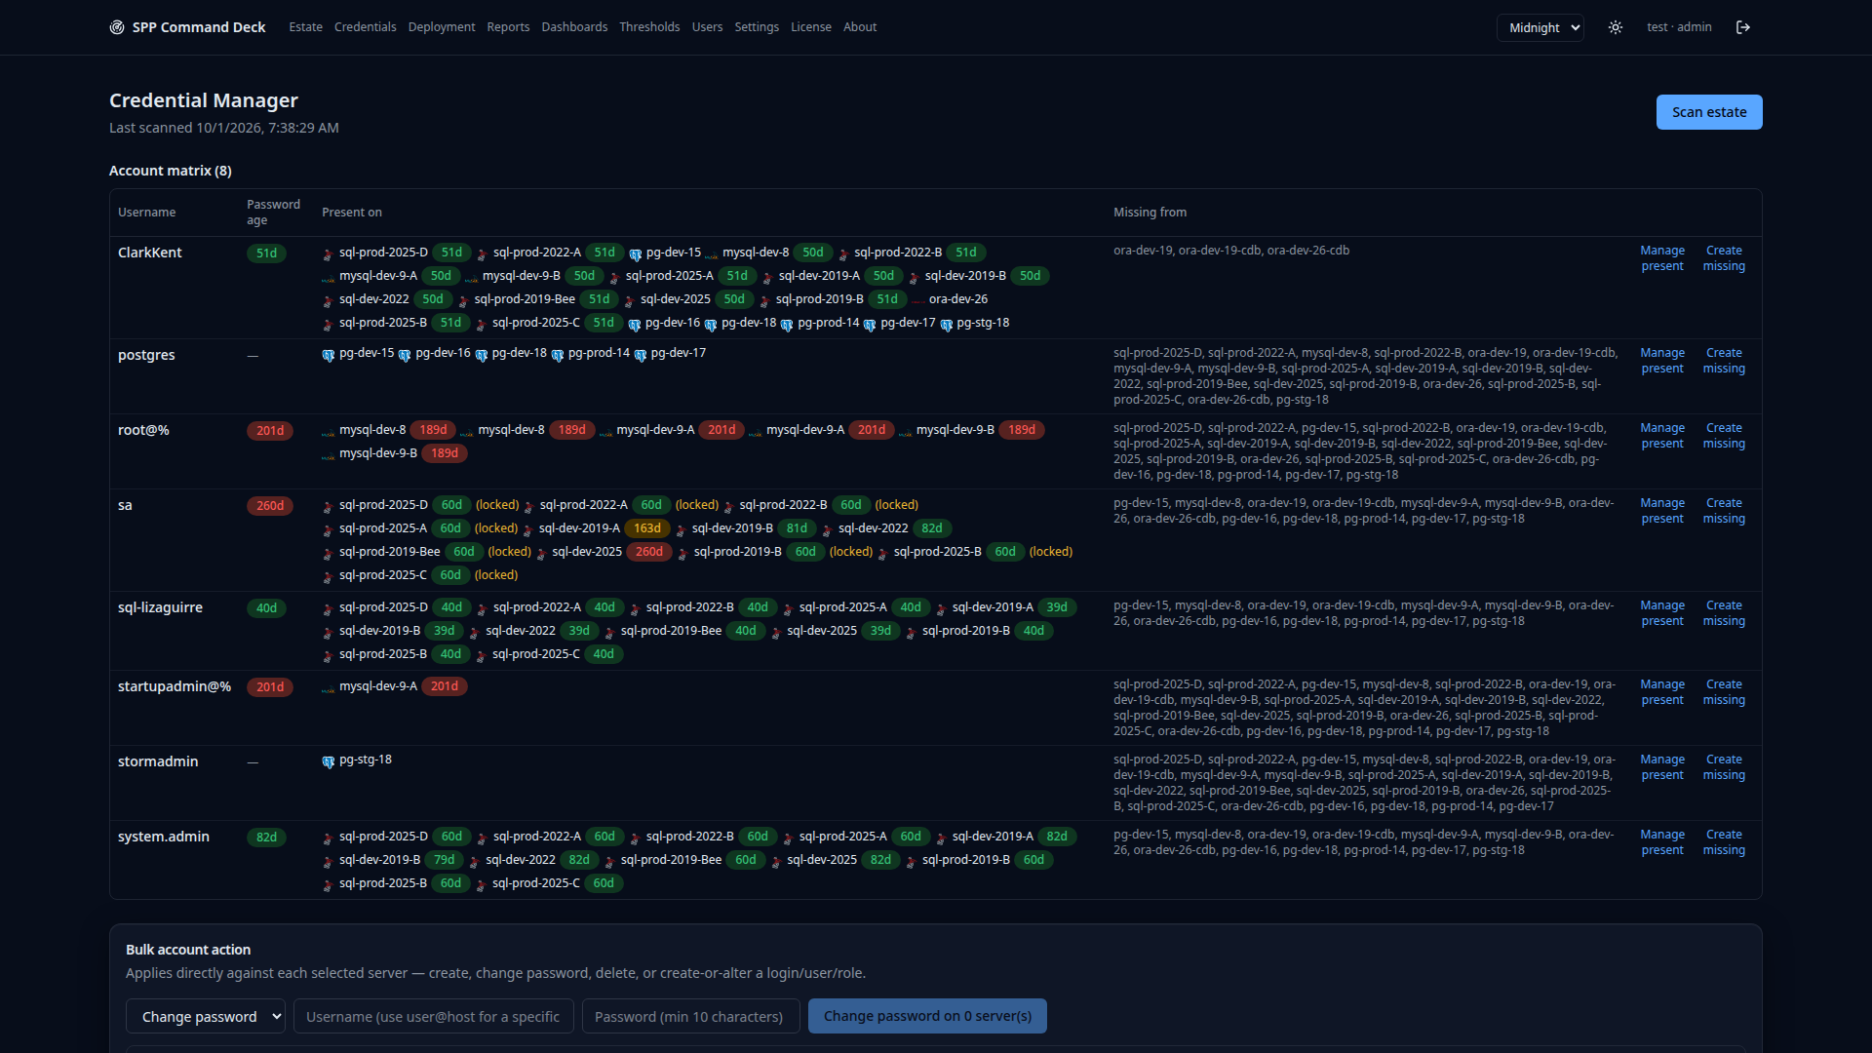1872x1053 pixels.
Task: Click the PostgreSQL icon beside pg-dev-17 in postgres row
Action: [641, 354]
